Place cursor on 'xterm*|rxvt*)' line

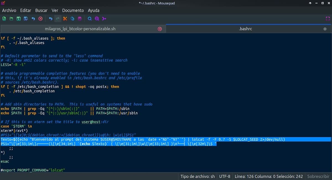coord(14,131)
